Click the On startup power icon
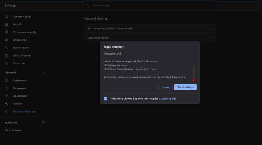This screenshot has width=262, height=145. (6, 63)
